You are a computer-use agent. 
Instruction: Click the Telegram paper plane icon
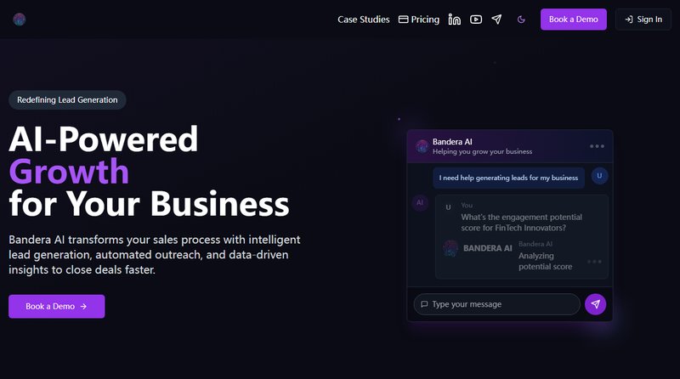496,20
